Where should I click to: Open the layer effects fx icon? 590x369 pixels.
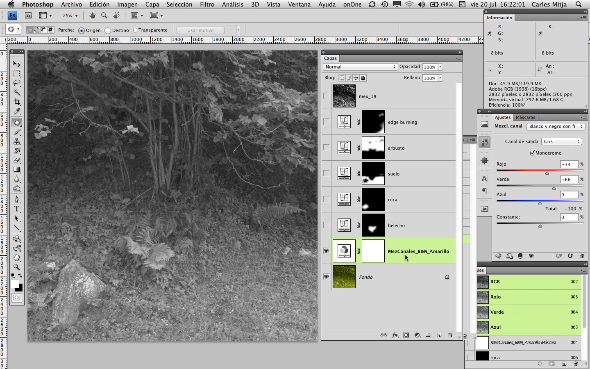tap(395, 335)
